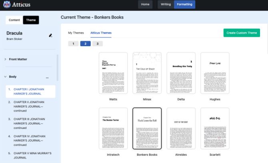Collapse the Body section chevron
The image size is (268, 163).
click(x=5, y=77)
